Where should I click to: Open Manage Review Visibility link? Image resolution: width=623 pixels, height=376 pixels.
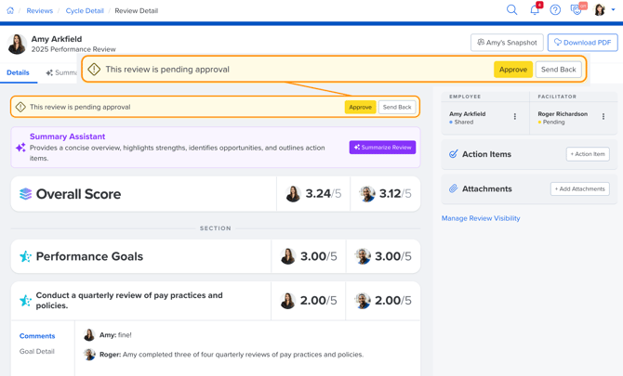481,218
